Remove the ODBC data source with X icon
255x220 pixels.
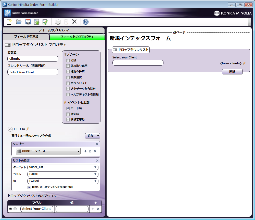click(x=95, y=151)
